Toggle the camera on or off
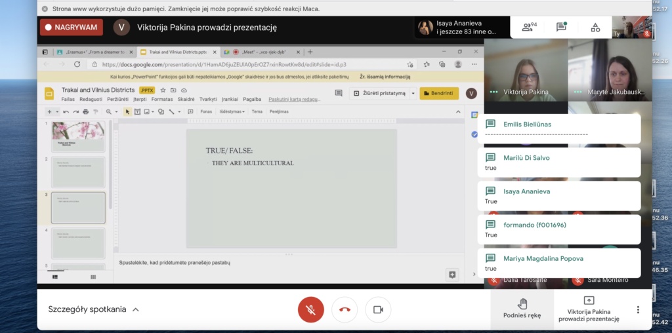 tap(378, 309)
